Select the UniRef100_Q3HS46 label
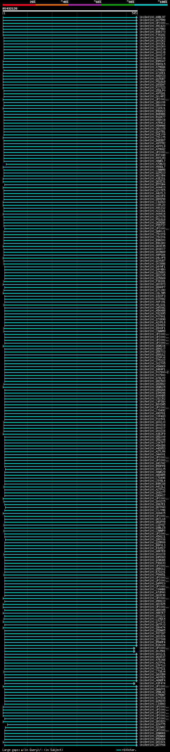 152,393
